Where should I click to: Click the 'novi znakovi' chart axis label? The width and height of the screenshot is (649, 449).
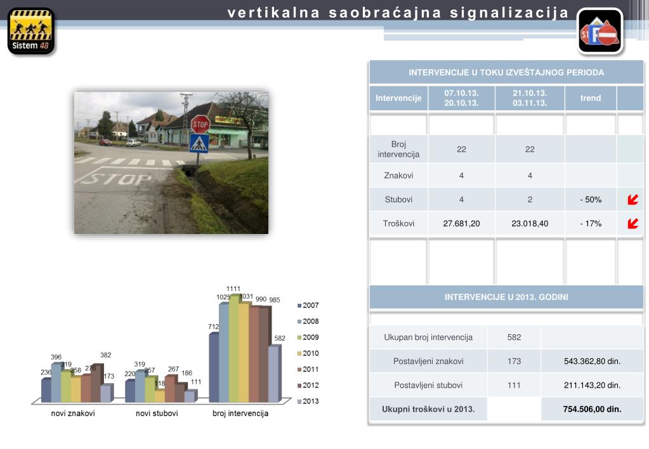73,413
